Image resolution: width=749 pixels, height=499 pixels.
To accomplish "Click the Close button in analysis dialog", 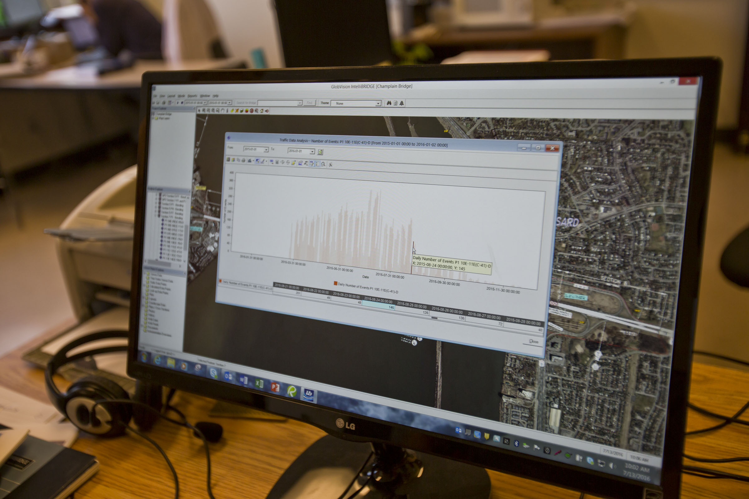I will click(534, 341).
